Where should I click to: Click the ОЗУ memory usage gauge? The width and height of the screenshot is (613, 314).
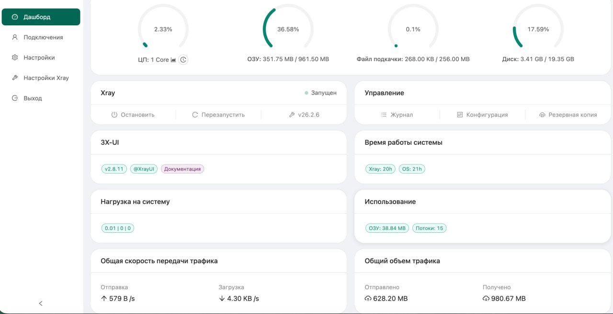click(288, 29)
